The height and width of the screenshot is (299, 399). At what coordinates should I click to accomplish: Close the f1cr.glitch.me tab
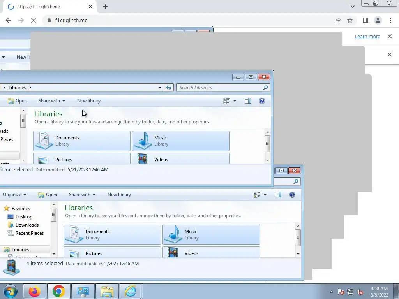pos(90,7)
